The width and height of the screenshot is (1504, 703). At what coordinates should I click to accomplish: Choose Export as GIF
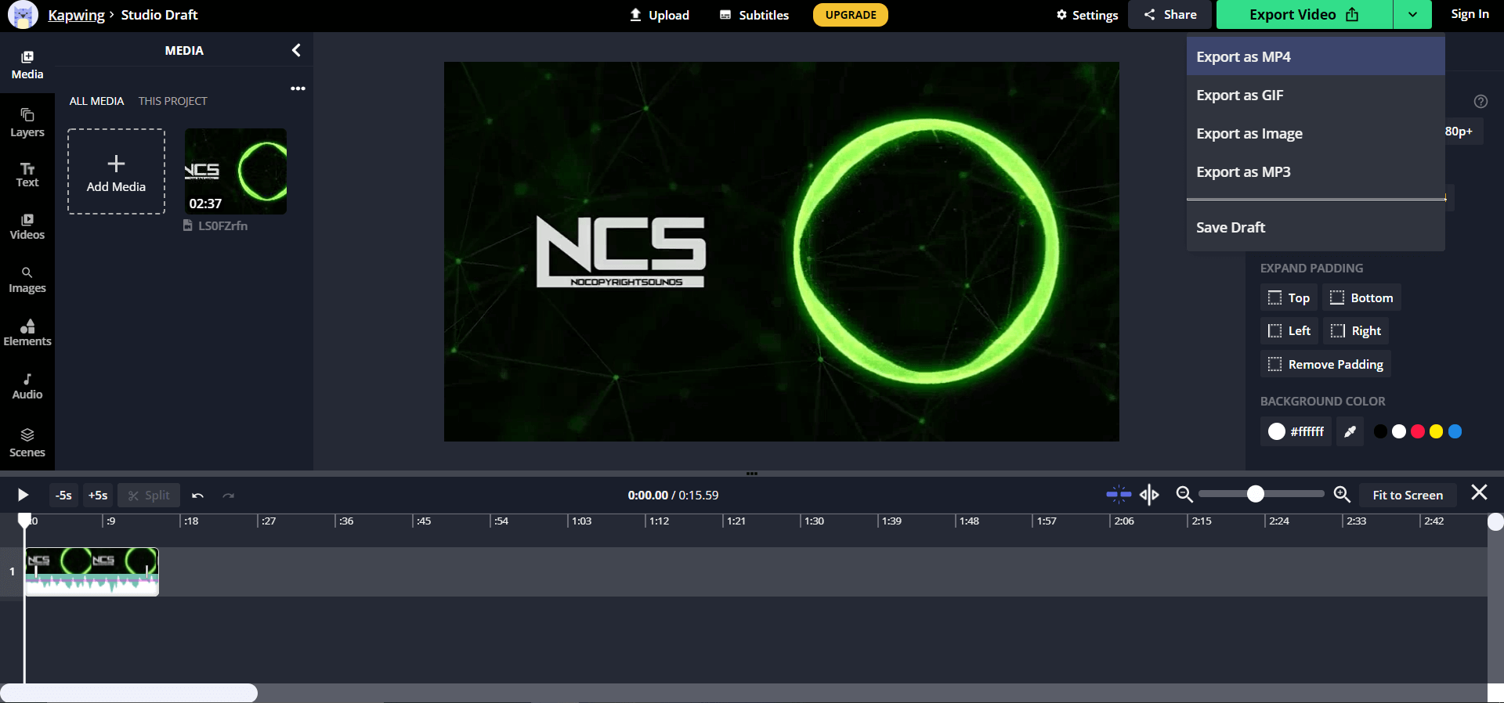click(1315, 95)
